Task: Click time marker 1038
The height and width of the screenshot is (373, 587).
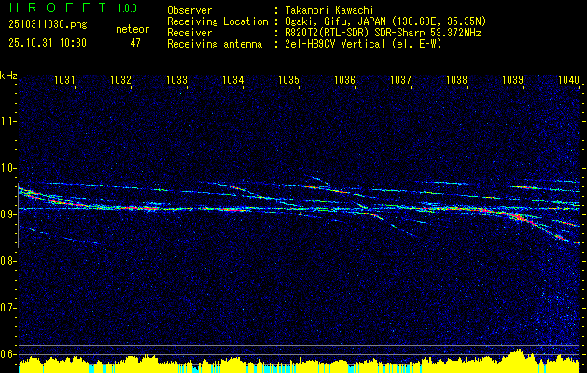Action: coord(456,79)
